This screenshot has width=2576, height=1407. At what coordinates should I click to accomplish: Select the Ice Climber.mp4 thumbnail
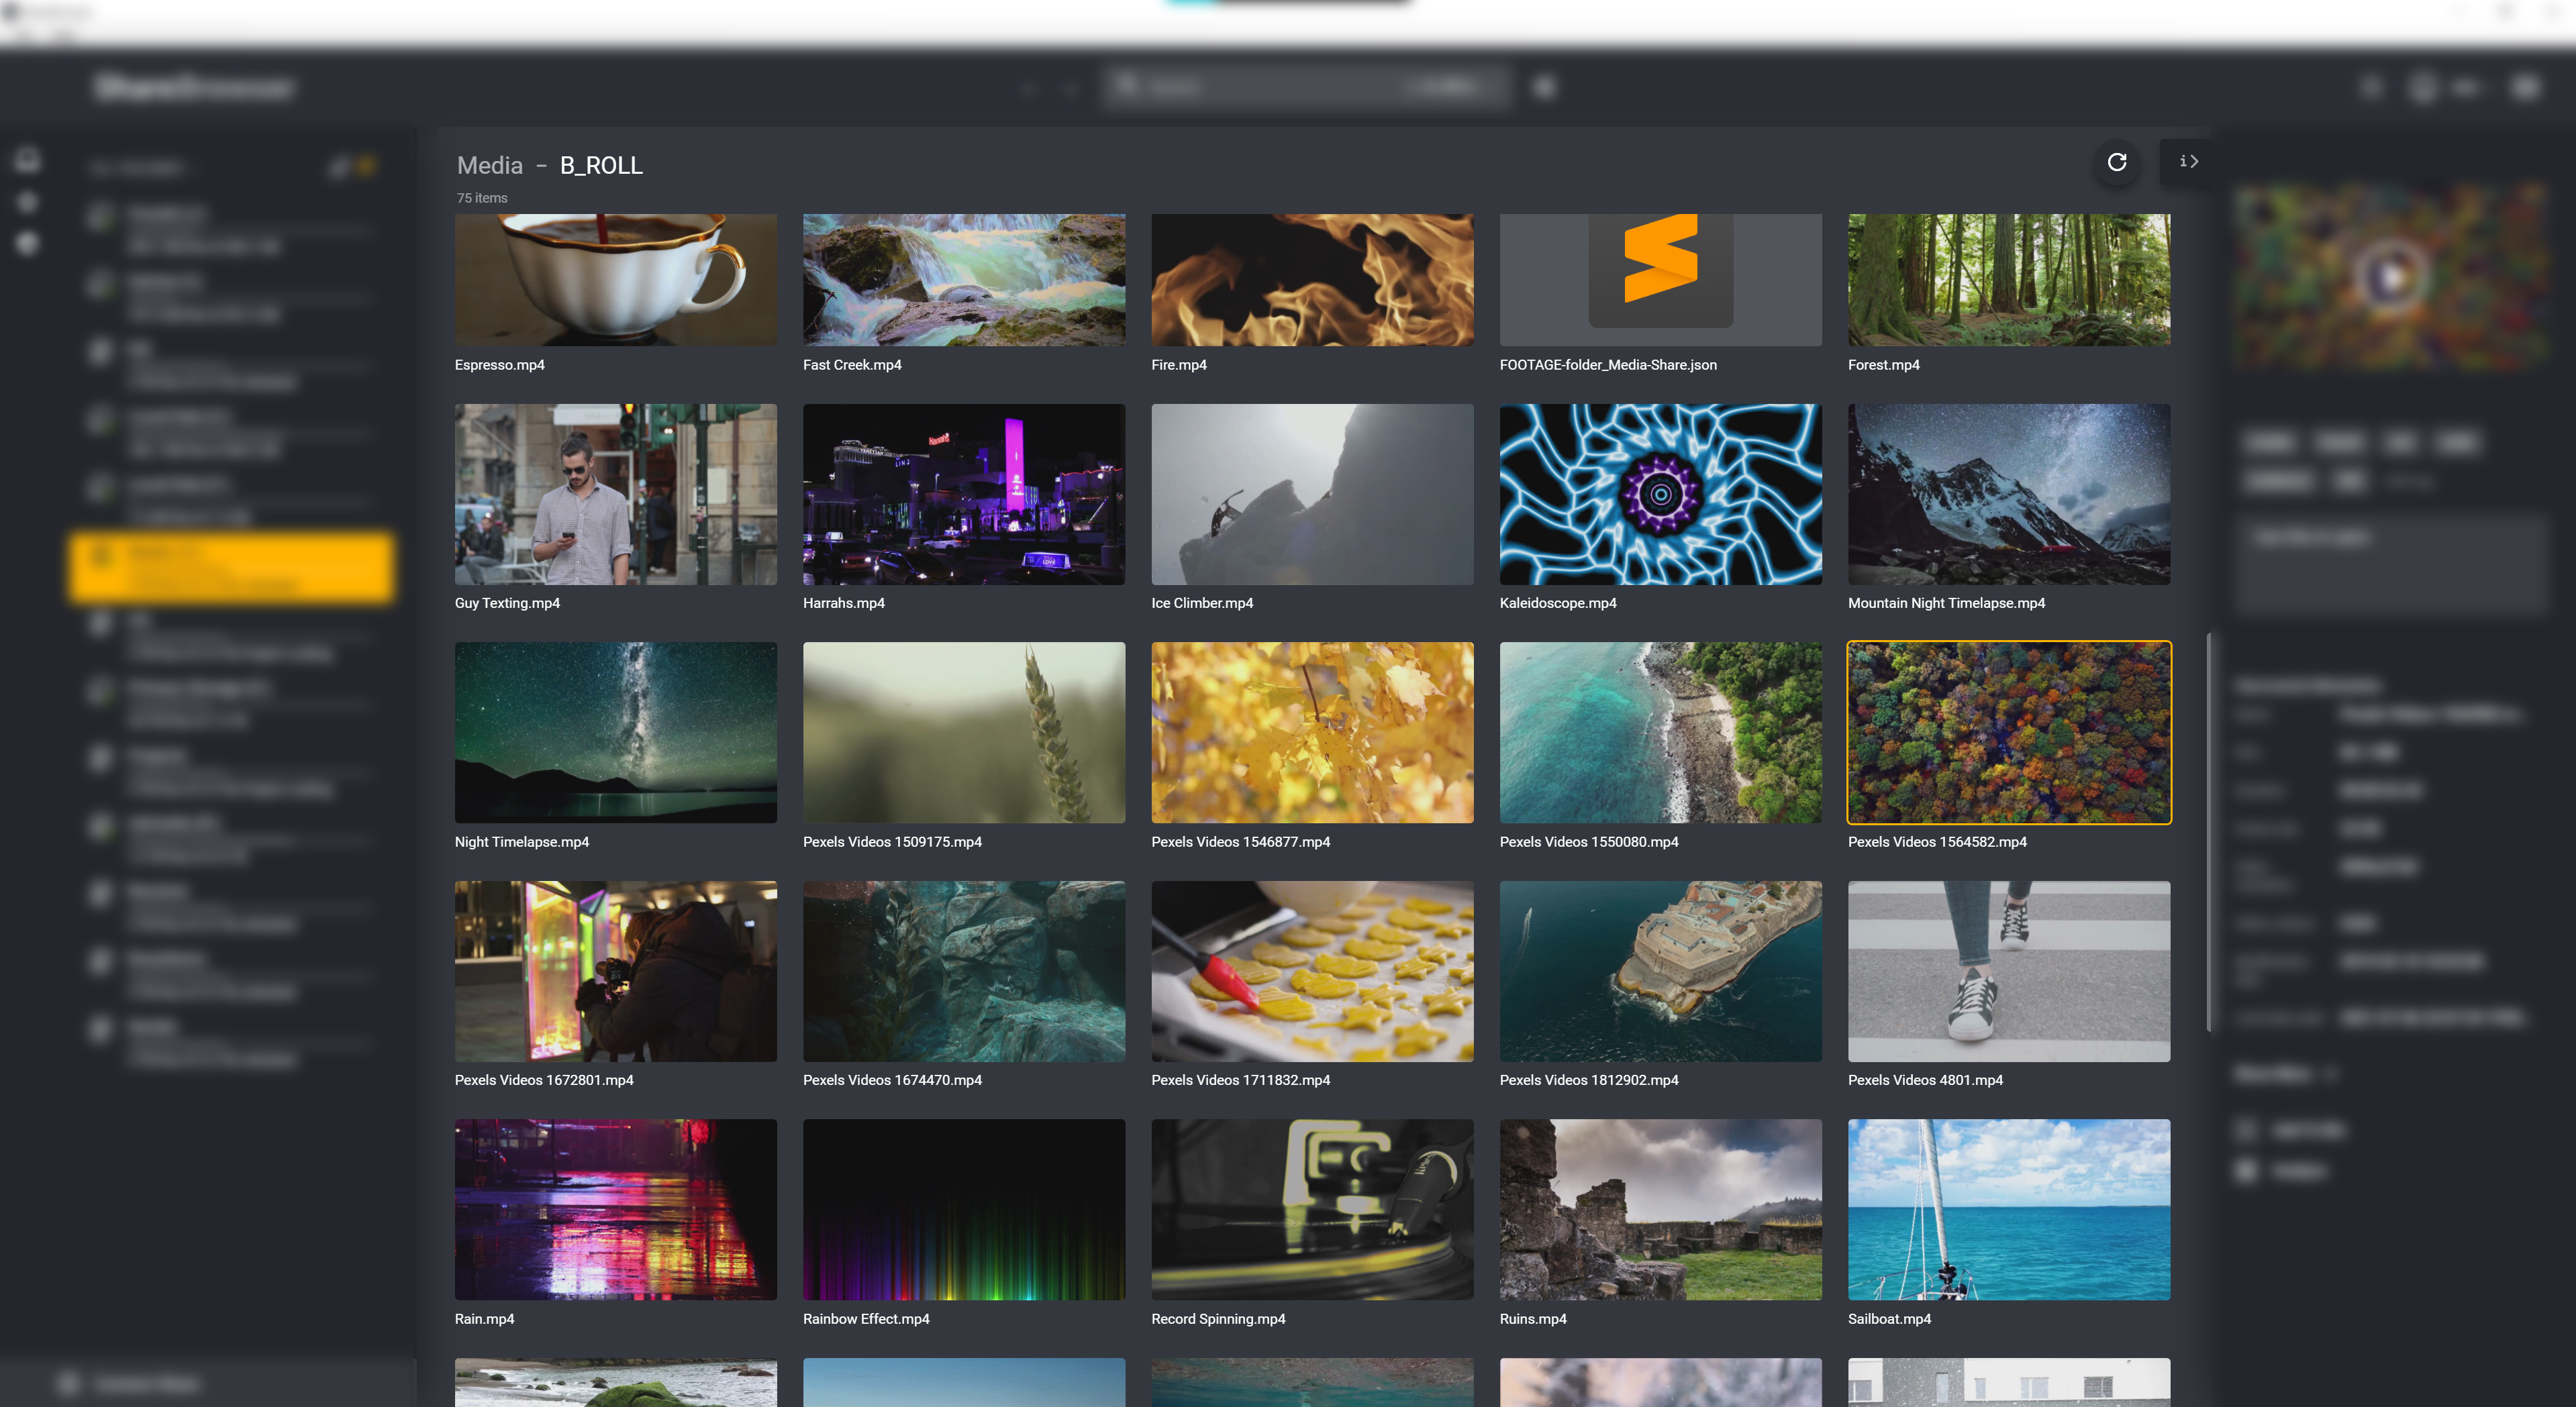coord(1312,494)
